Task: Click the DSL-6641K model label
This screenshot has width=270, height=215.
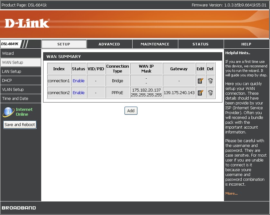Action: pos(10,44)
